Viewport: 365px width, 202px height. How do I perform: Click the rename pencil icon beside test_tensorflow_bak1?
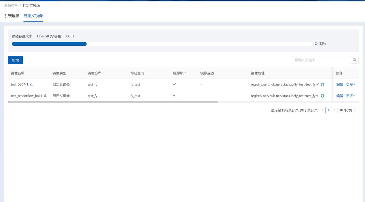pos(45,96)
